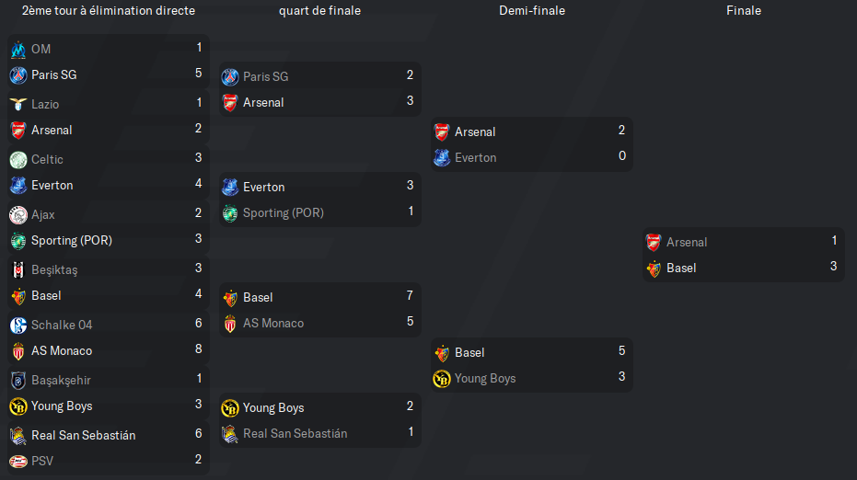Open Arsenal team in the final
This screenshot has height=480, width=857.
coord(687,243)
